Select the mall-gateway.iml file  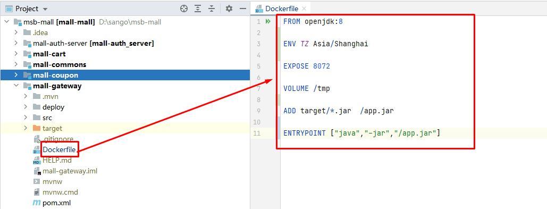[x=125, y=171]
